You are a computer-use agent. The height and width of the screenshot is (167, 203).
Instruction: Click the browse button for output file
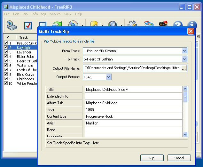pyautogui.click(x=184, y=68)
